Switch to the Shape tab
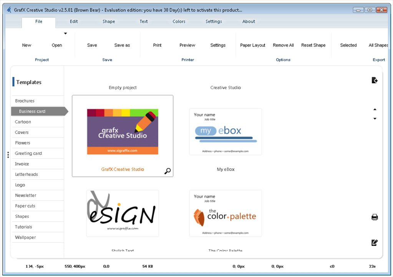Viewport: 393px width, 277px height. [x=109, y=22]
